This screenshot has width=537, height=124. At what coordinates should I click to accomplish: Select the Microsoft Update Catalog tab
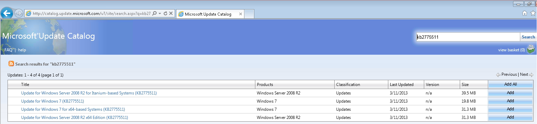[x=208, y=14]
